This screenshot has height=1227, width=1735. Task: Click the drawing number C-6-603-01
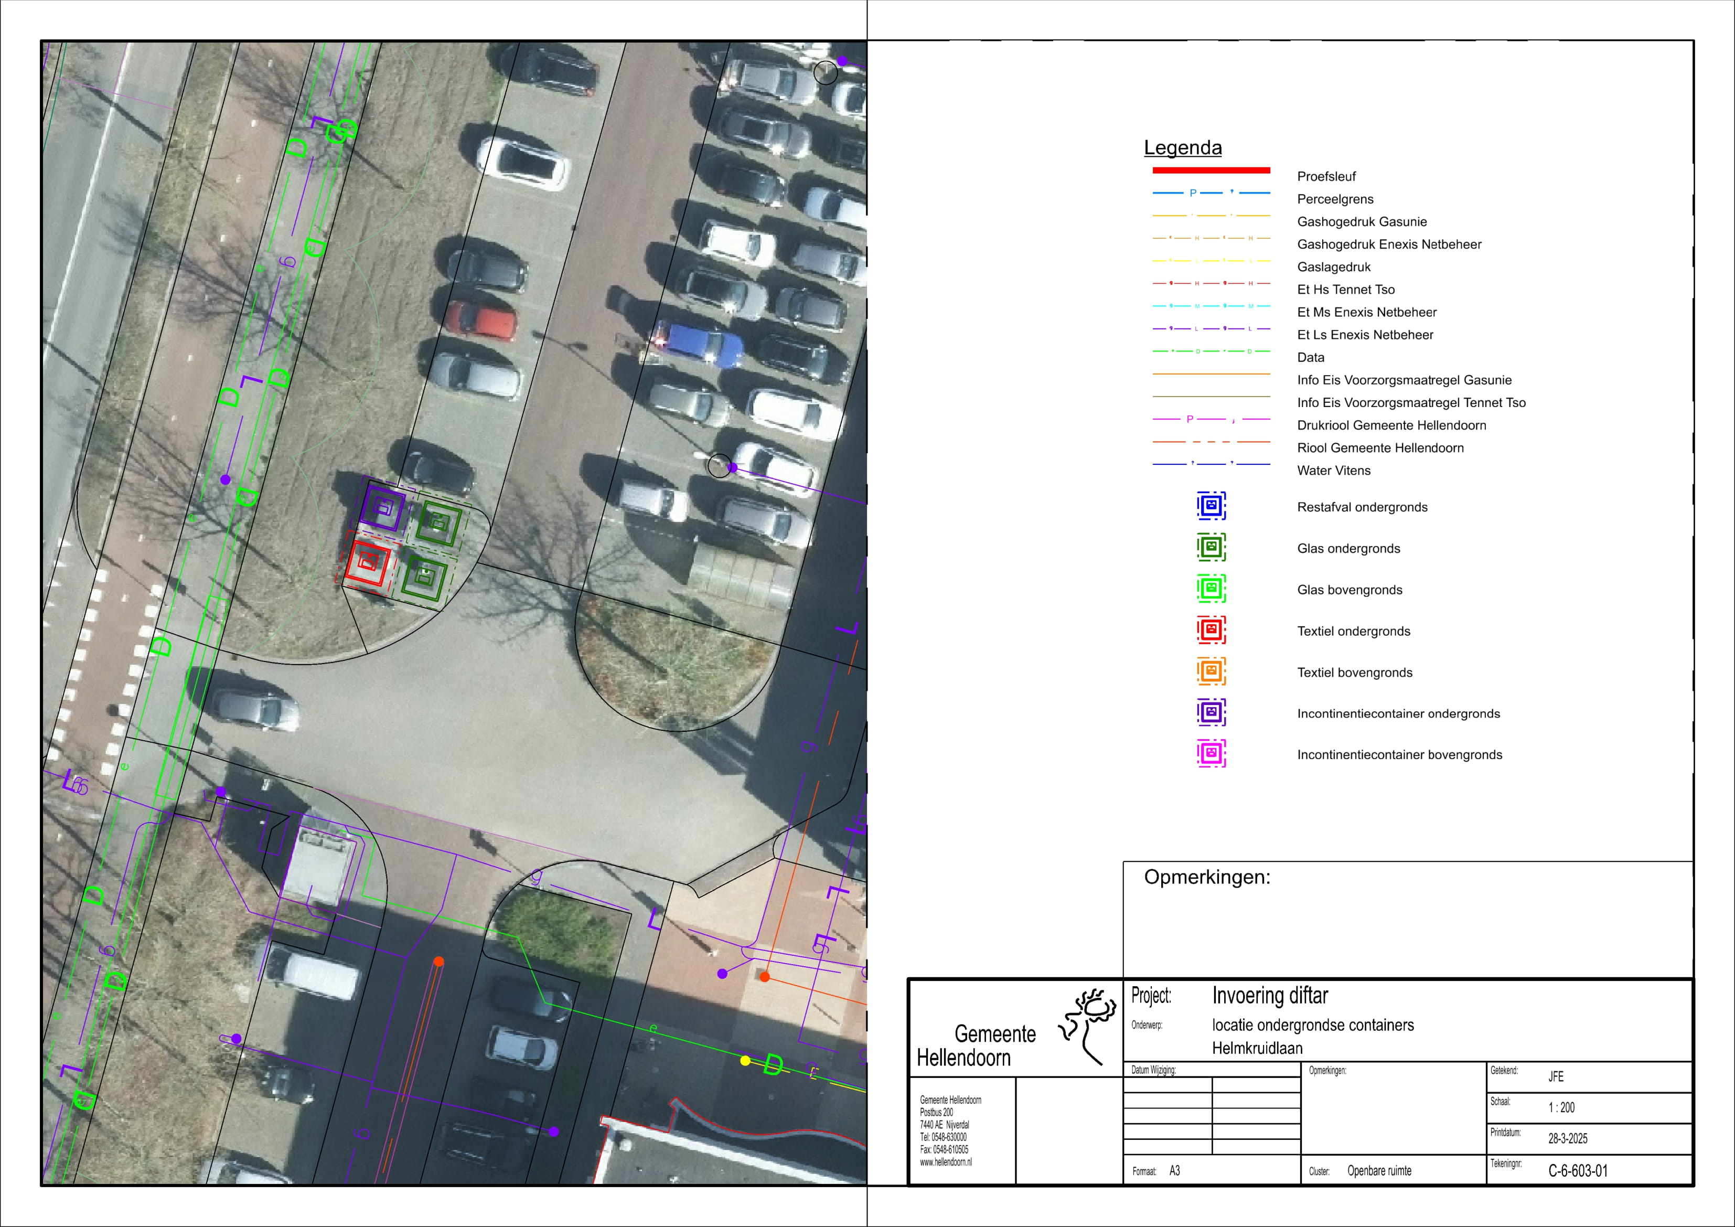tap(1578, 1171)
